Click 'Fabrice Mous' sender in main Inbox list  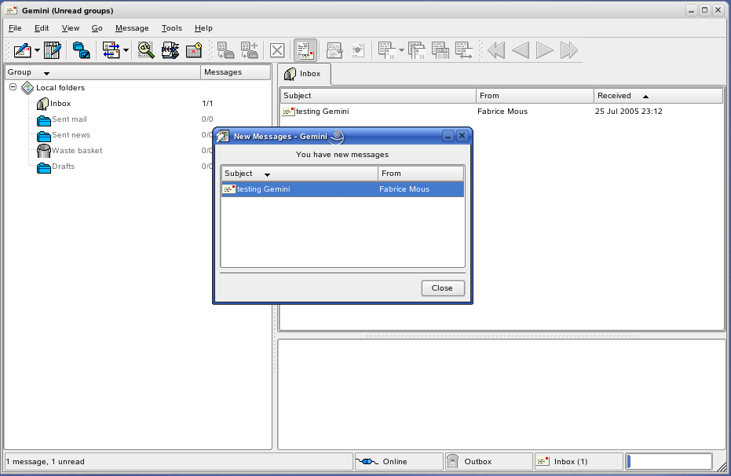click(503, 112)
